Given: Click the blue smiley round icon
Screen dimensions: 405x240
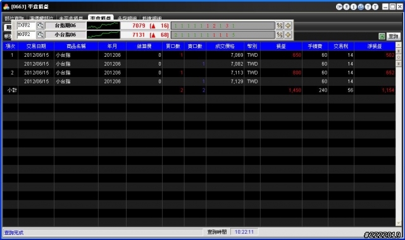Looking at the screenshot, I should click(361, 7).
